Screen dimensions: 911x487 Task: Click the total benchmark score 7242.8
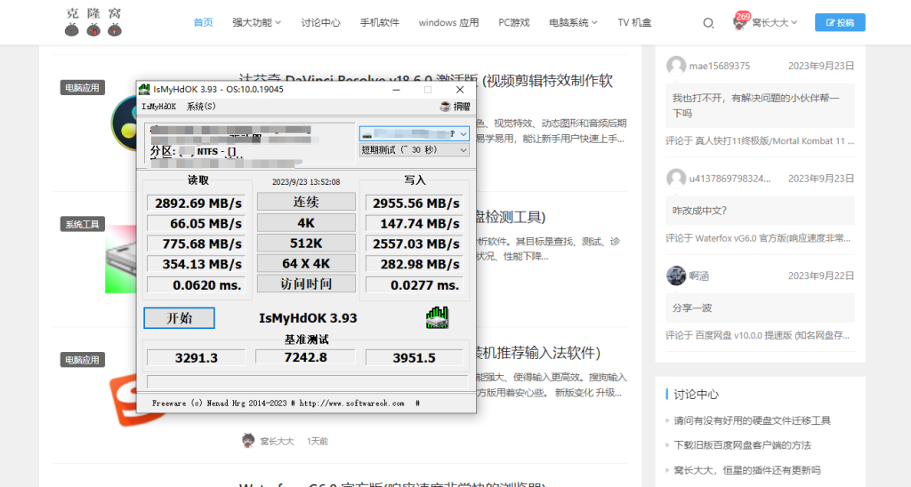coord(305,357)
